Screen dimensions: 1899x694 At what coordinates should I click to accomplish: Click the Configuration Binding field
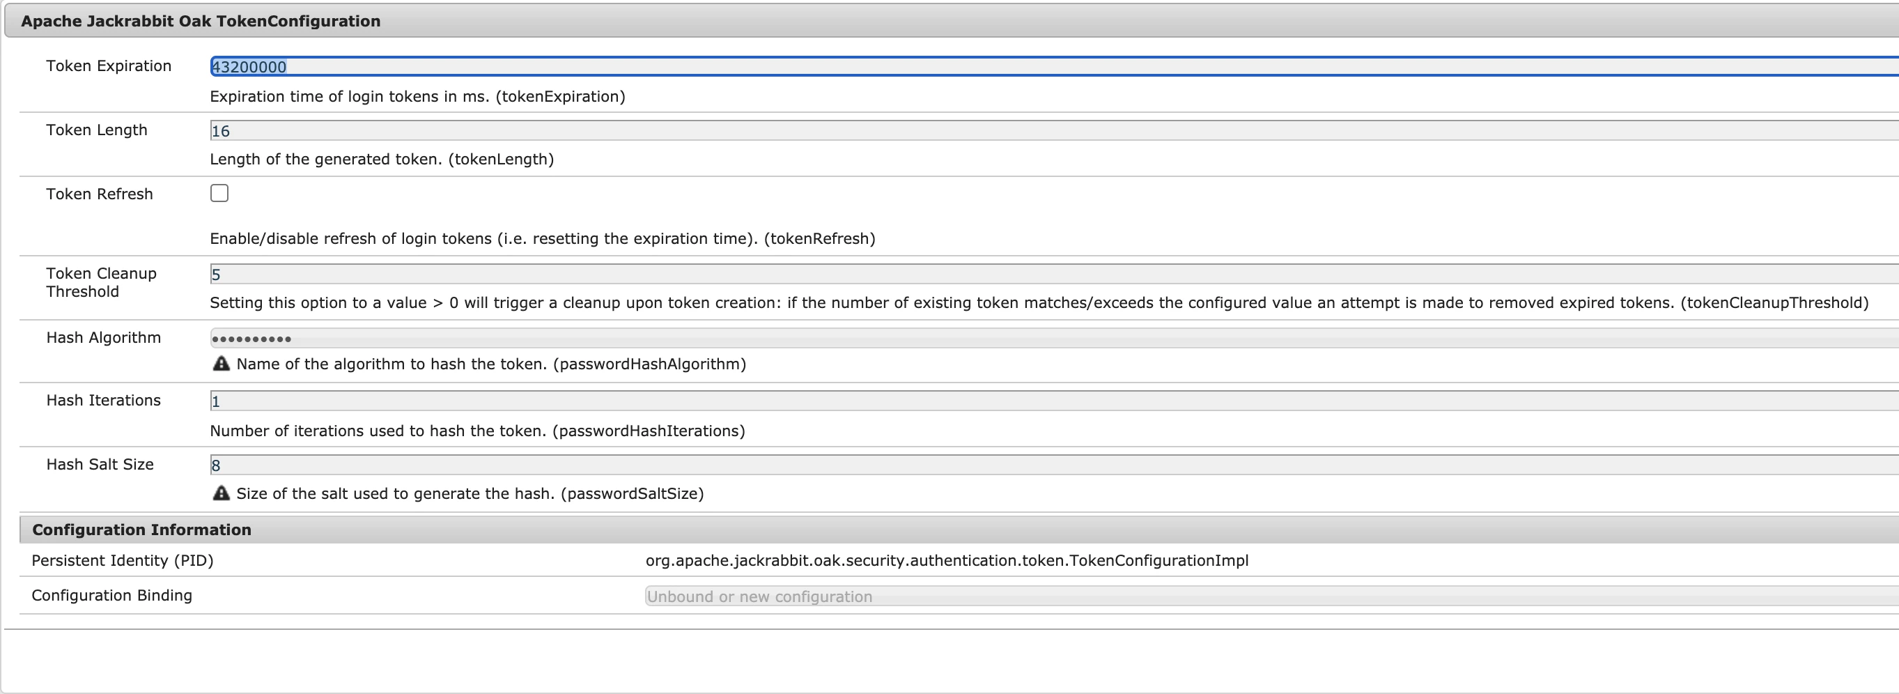1271,596
